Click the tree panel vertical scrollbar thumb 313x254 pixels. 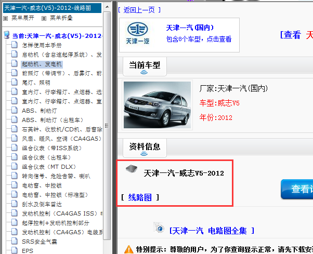click(107, 126)
